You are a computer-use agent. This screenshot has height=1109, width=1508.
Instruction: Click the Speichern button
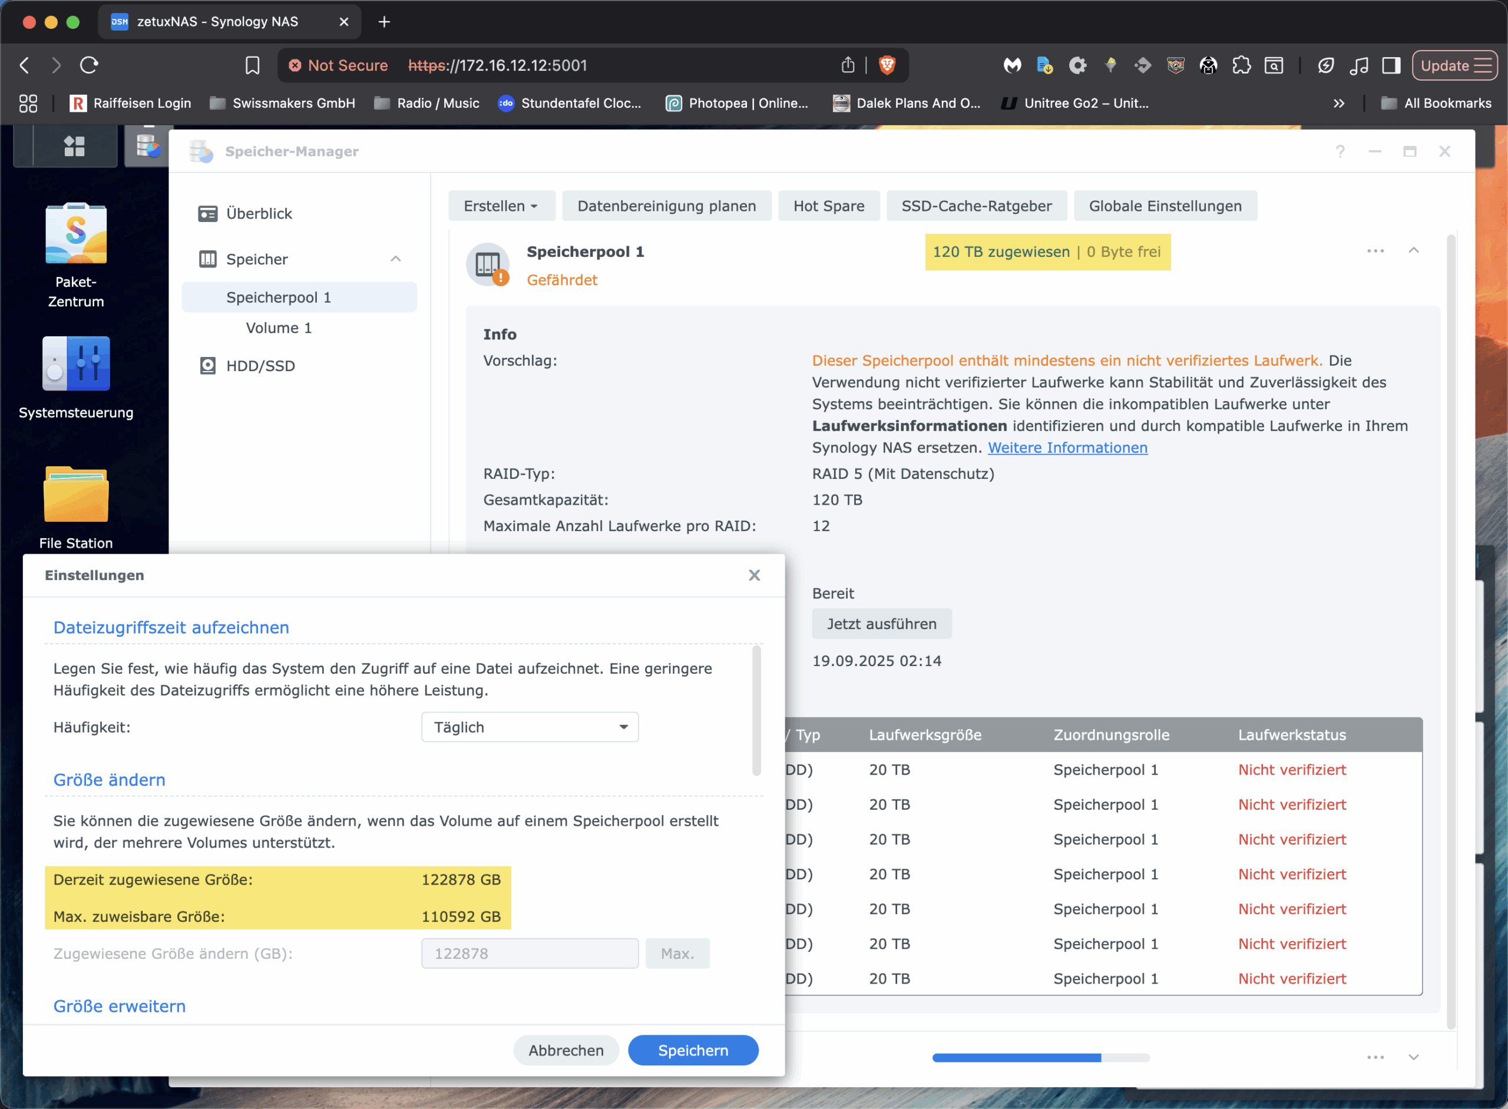click(x=692, y=1050)
